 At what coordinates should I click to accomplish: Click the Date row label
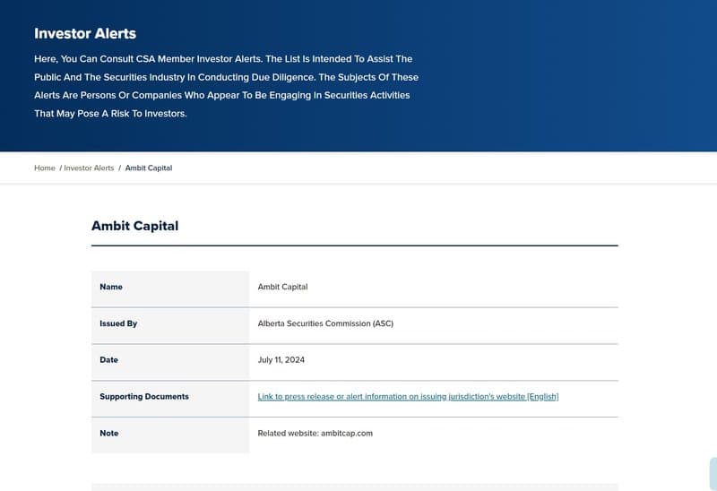(x=108, y=360)
